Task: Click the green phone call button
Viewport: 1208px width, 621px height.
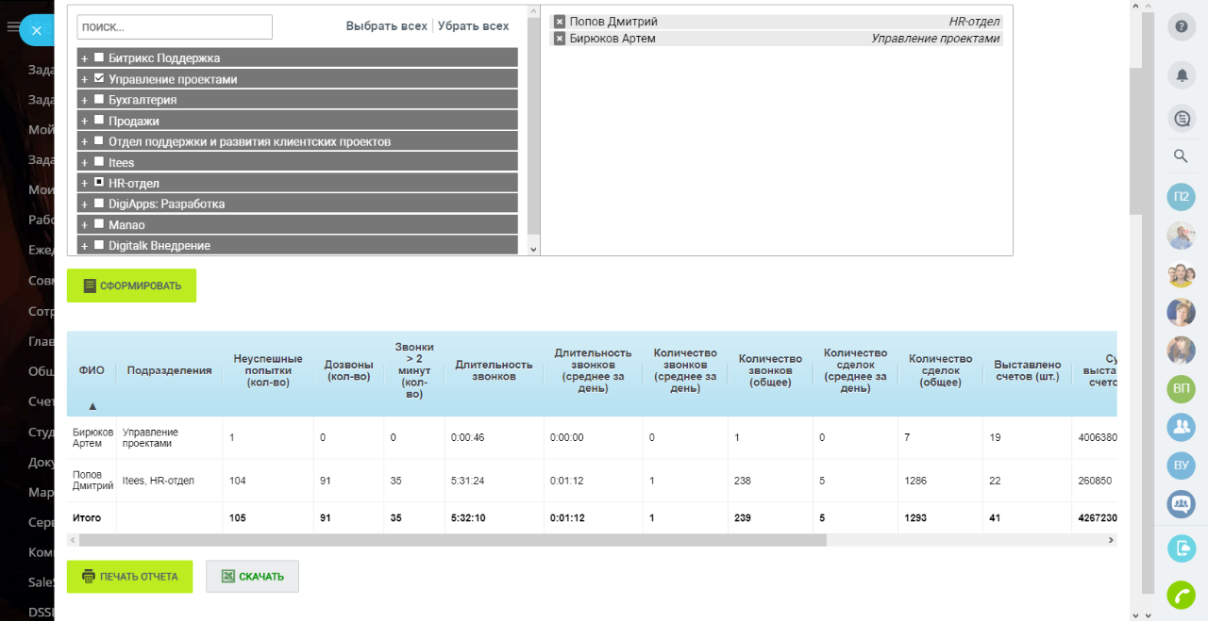Action: click(1181, 596)
